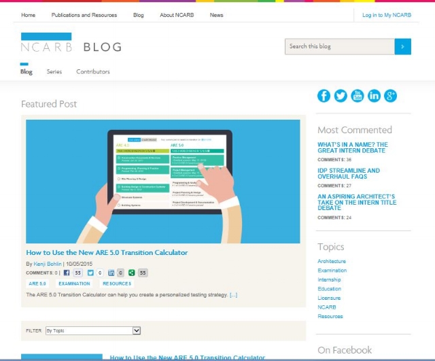Go to Home in top navigation

29,15
